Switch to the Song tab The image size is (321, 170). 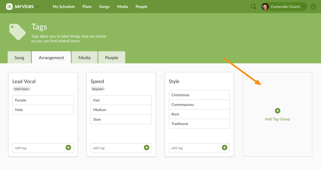pyautogui.click(x=19, y=57)
